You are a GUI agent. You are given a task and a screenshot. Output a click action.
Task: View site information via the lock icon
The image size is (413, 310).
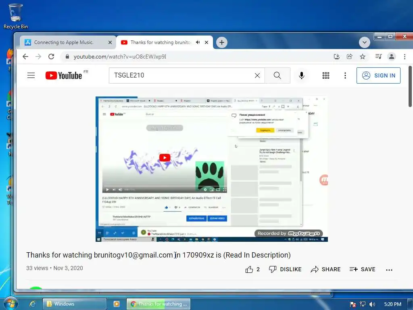click(67, 57)
